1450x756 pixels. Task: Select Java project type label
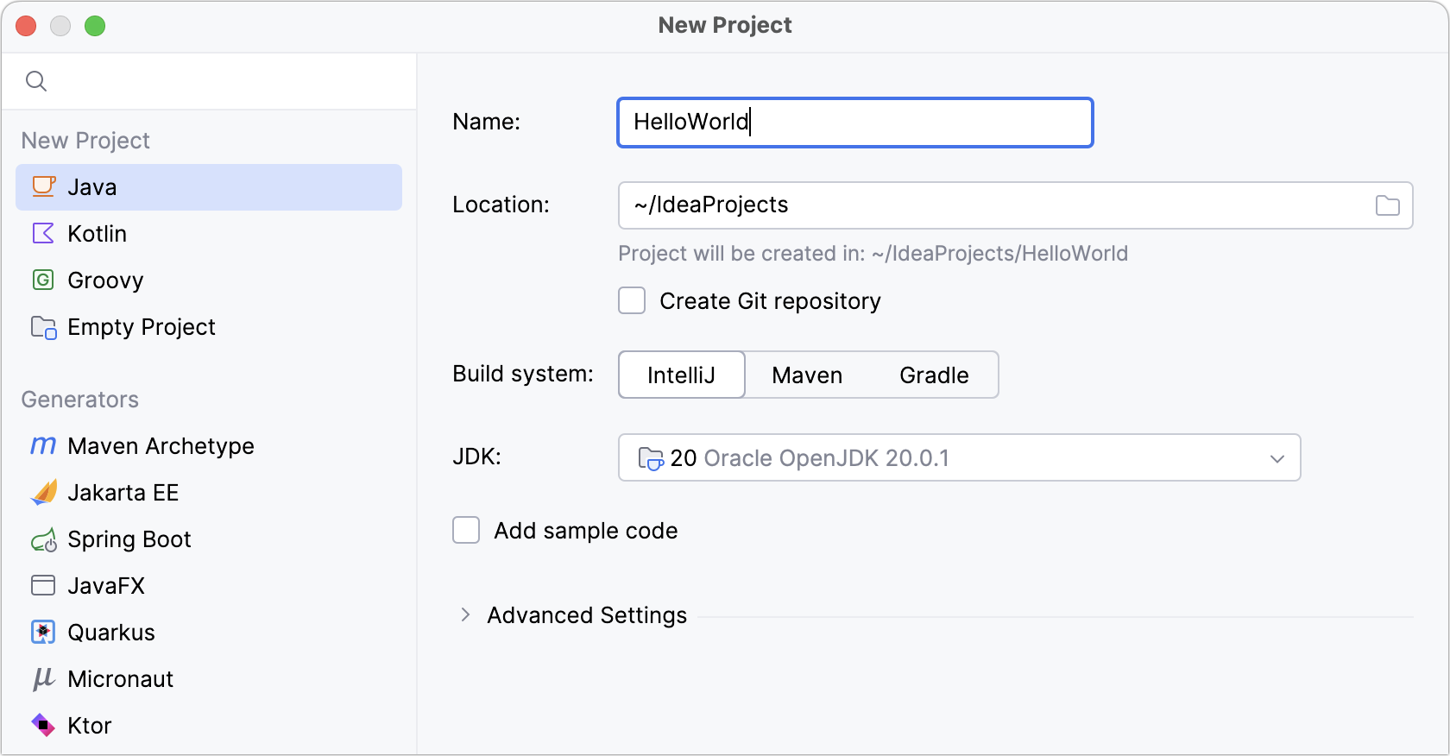click(92, 186)
